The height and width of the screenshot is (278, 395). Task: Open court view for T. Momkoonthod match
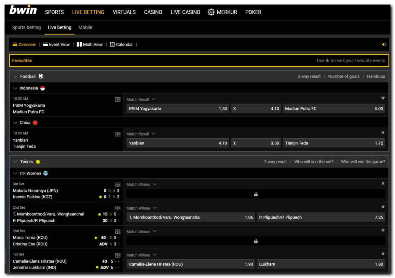(117, 208)
